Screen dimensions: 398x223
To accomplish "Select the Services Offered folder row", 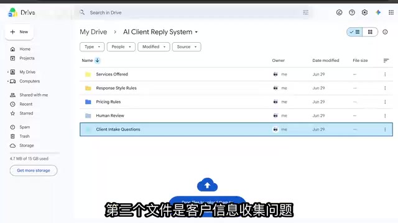I will (236, 74).
